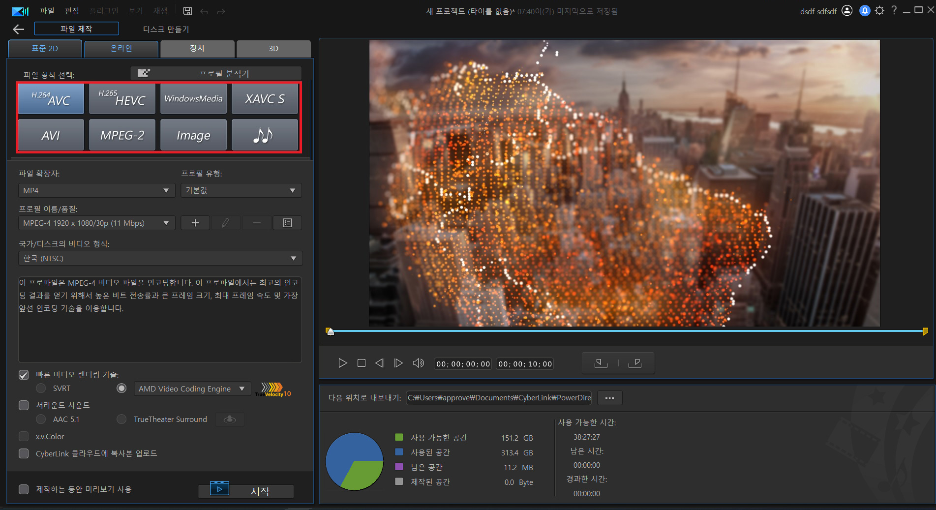Click the stop playback square icon
The image size is (936, 510).
(x=362, y=363)
